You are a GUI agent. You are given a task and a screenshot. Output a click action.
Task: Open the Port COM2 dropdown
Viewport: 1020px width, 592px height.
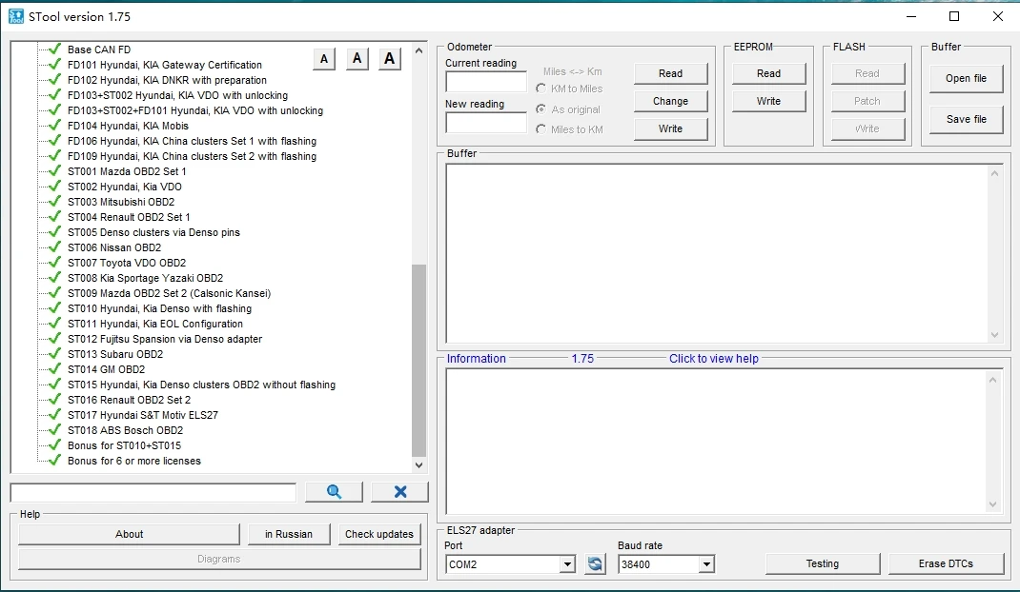pos(567,564)
